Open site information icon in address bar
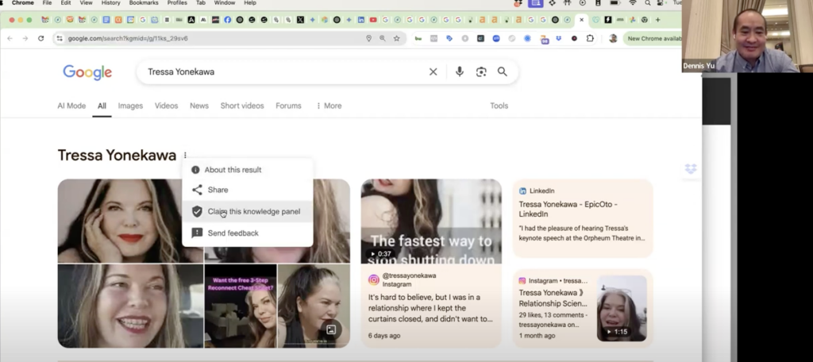Screen dimensions: 813x362 click(x=60, y=38)
